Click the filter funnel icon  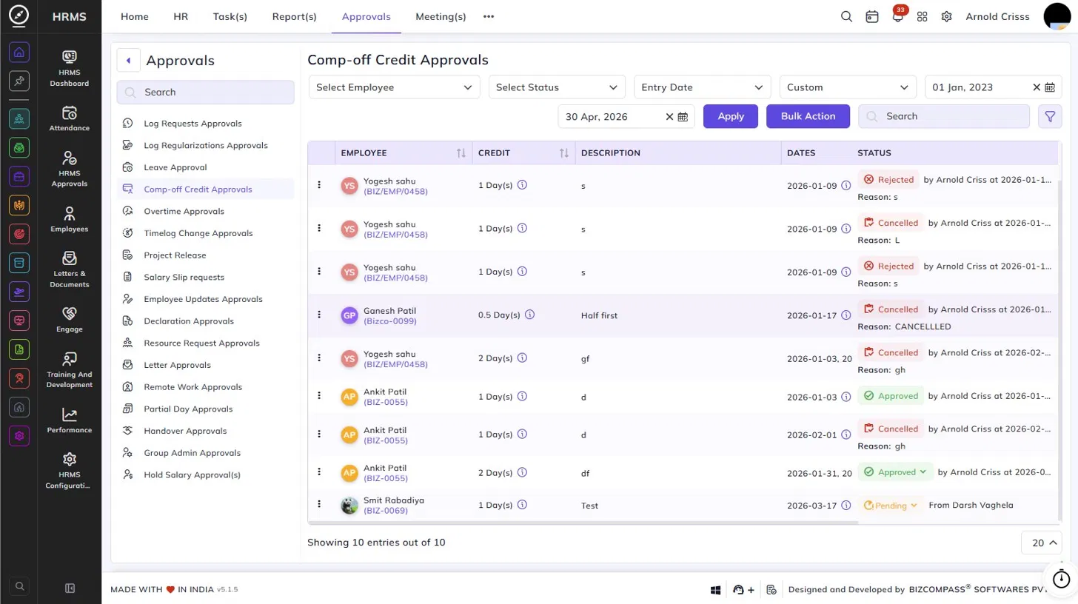pos(1050,116)
